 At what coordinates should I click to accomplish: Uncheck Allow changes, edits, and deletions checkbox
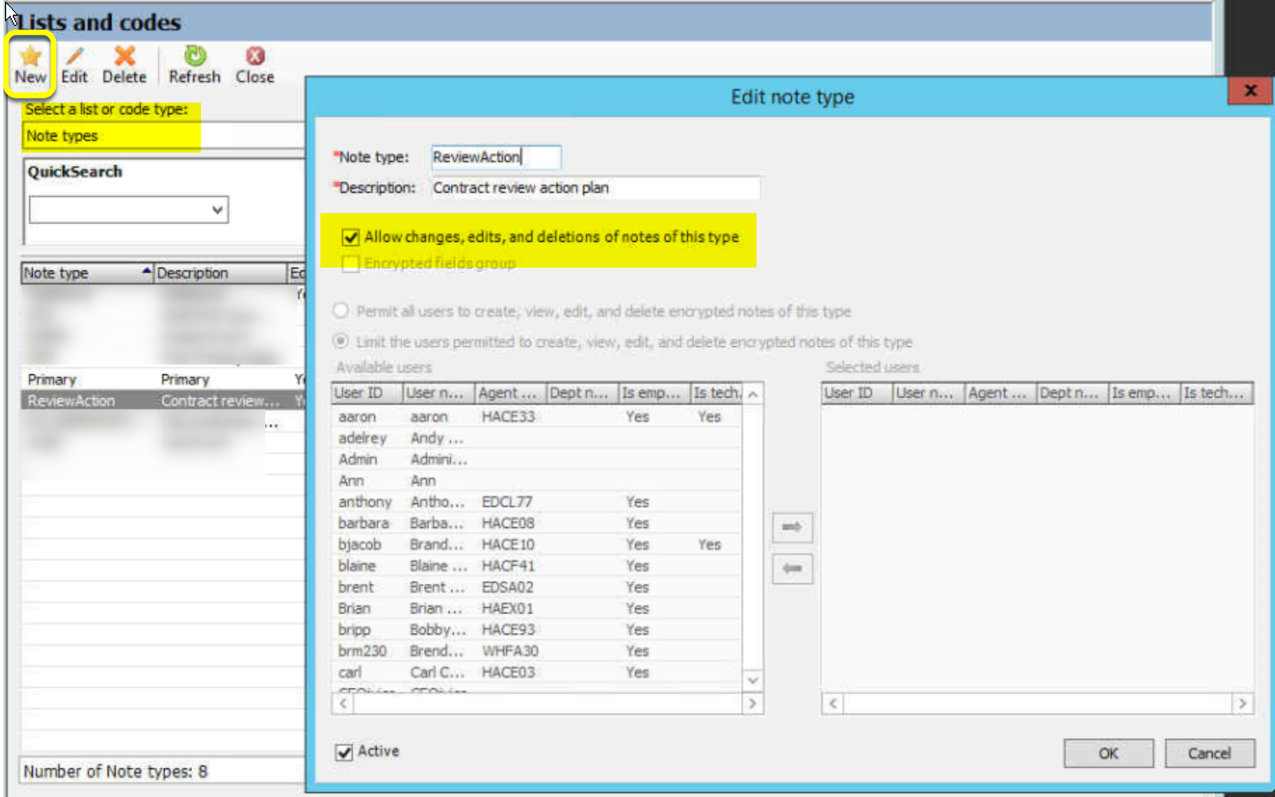point(351,237)
